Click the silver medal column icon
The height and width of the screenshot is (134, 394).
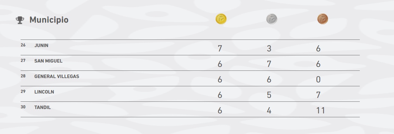pyautogui.click(x=272, y=19)
